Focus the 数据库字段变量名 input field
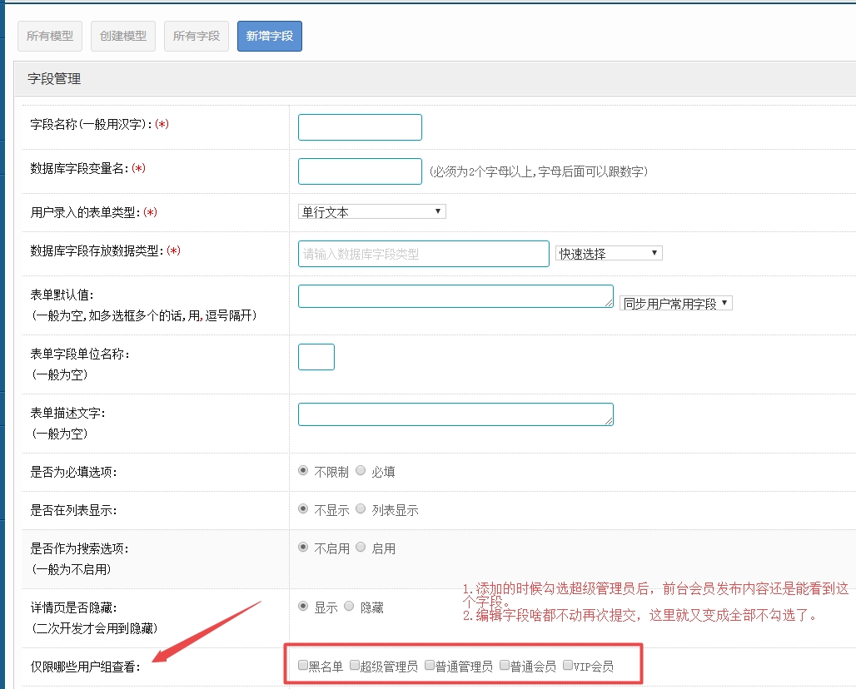 tap(360, 171)
